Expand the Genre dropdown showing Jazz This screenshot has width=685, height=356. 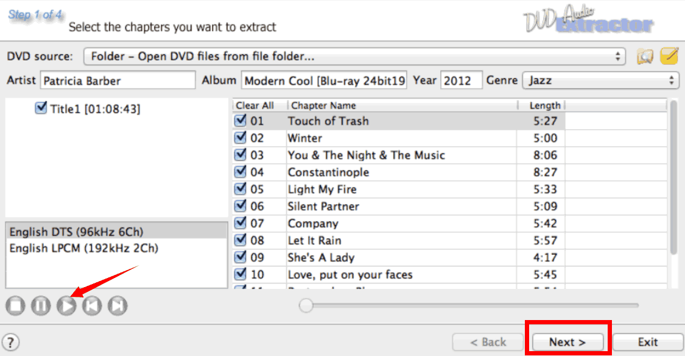click(x=600, y=80)
